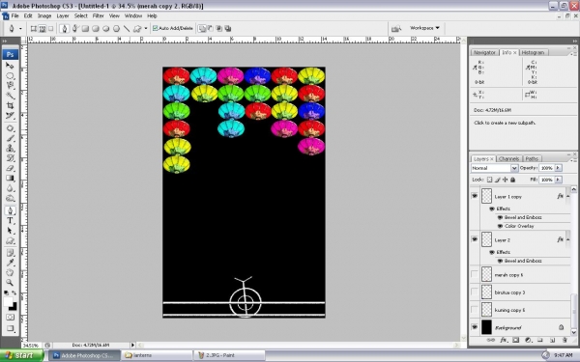Select the Eyedropper tool
Viewport: 580px width, 362px height.
tap(10, 263)
